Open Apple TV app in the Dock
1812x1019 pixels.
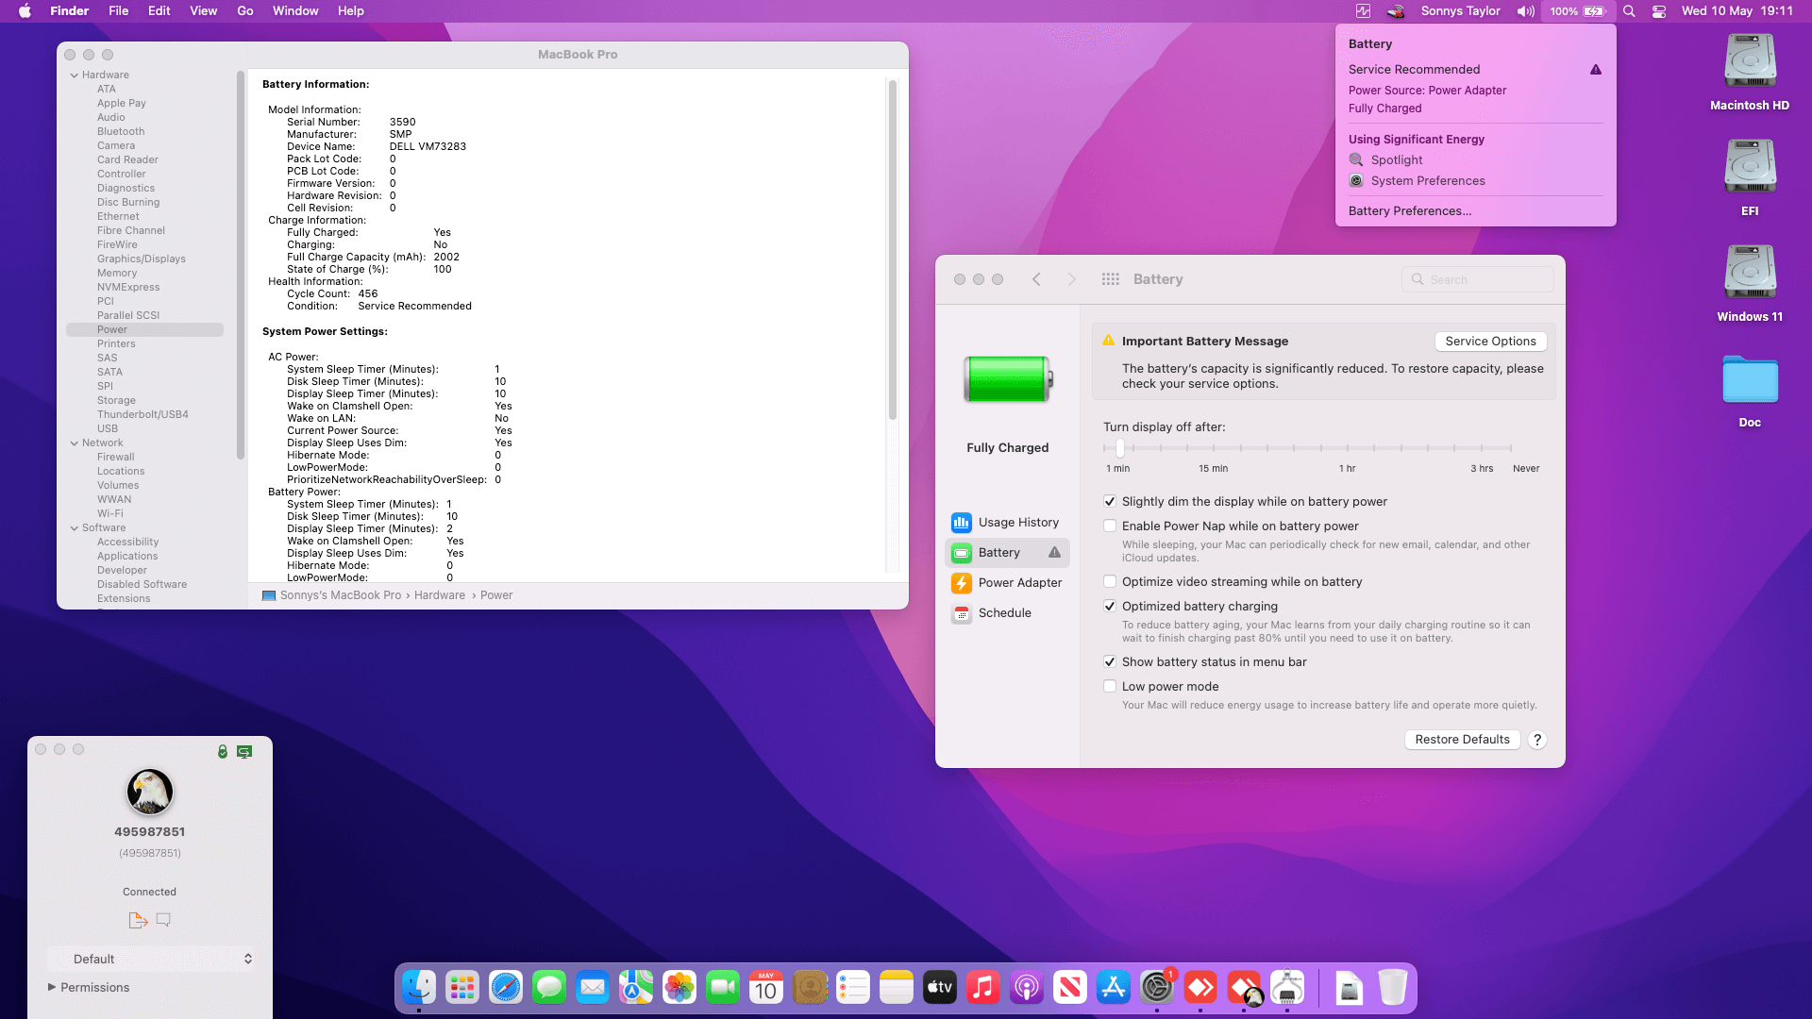tap(940, 988)
